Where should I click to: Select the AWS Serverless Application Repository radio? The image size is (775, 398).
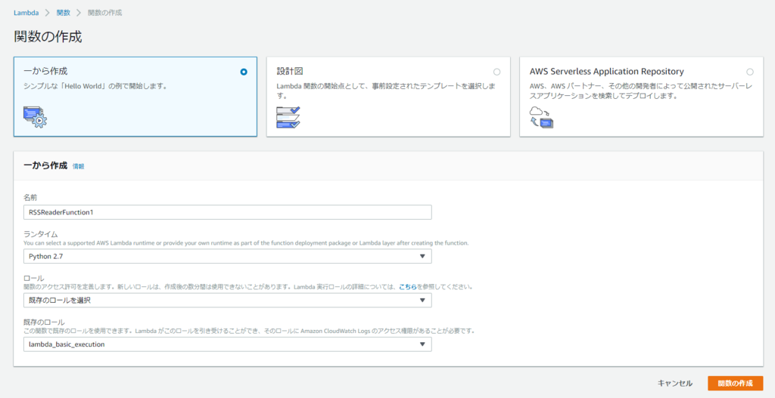point(750,72)
